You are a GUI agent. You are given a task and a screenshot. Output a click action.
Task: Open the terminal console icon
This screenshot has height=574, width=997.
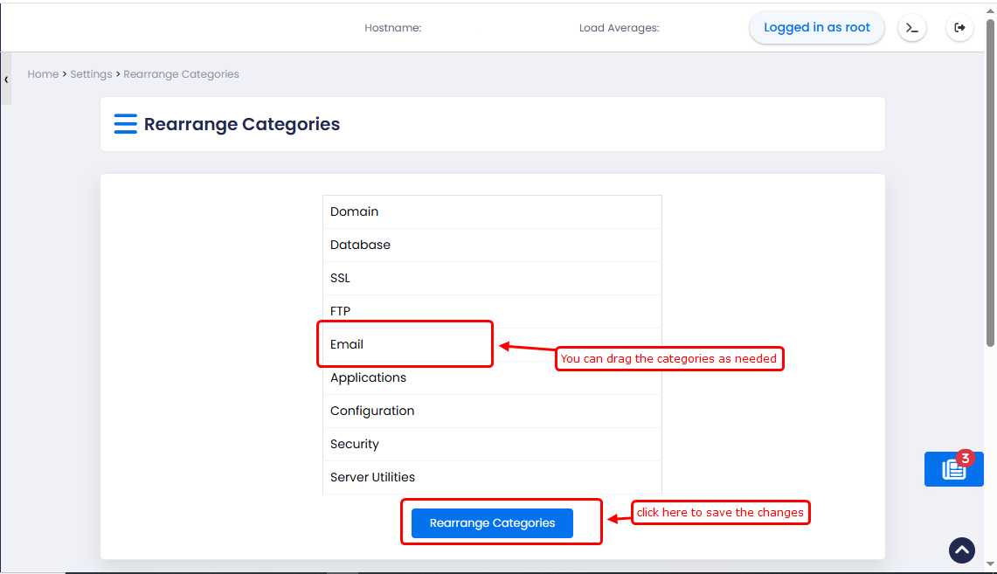click(x=911, y=28)
